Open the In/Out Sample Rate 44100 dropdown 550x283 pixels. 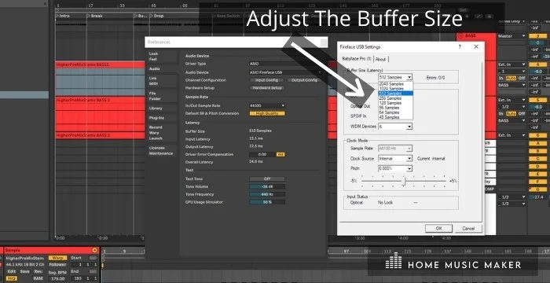coord(267,105)
